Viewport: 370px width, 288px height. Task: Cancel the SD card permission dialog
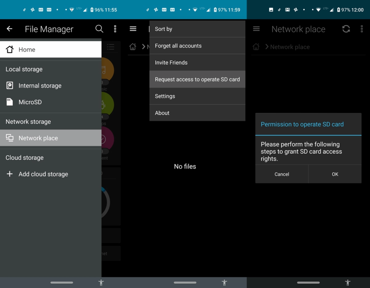pos(281,174)
